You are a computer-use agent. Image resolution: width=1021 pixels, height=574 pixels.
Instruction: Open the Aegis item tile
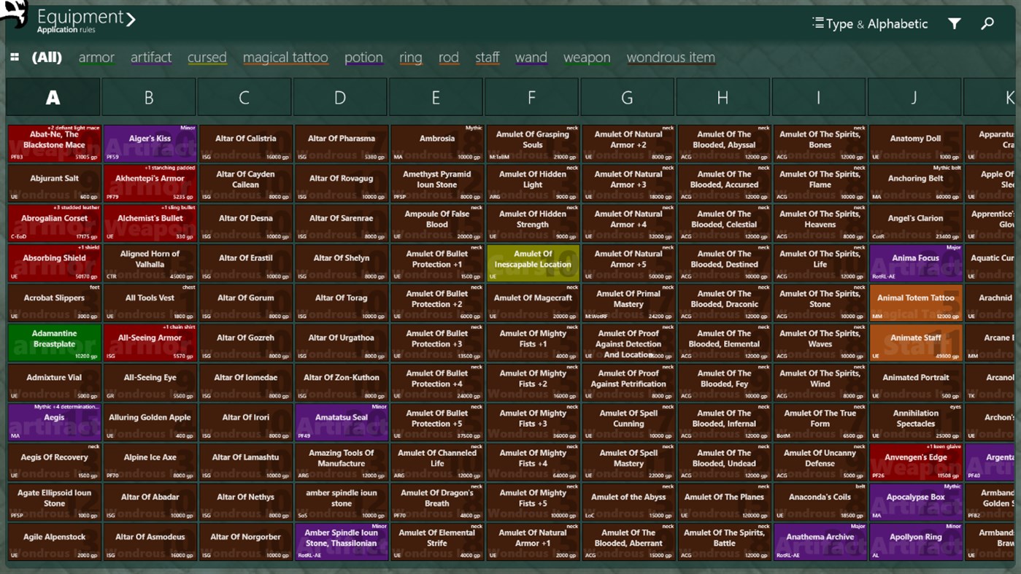pos(53,421)
